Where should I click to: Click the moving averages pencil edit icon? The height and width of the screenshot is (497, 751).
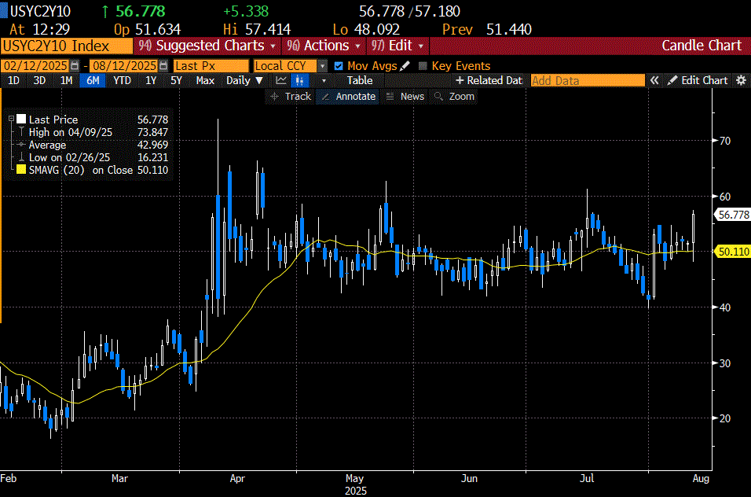(405, 66)
